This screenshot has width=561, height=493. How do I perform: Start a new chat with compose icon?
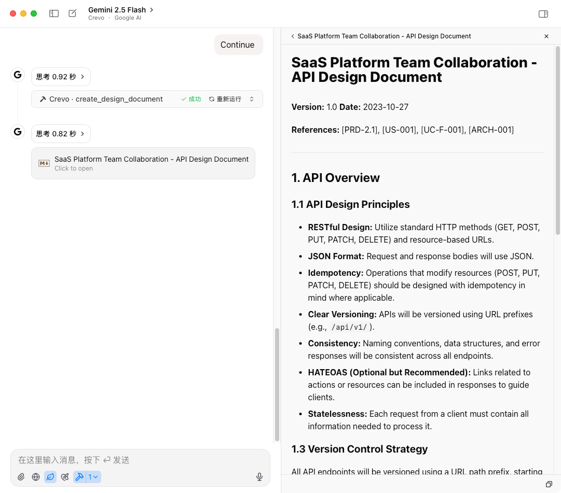73,13
